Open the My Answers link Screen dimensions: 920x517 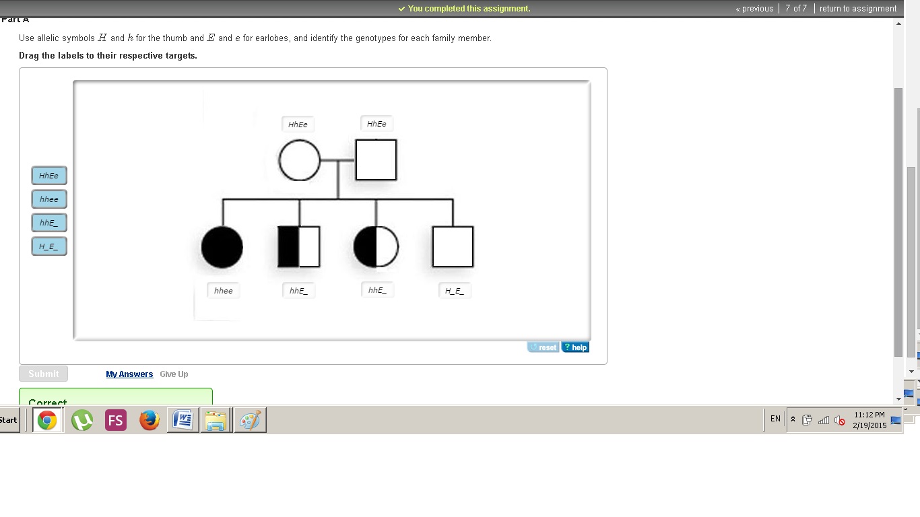click(x=129, y=374)
